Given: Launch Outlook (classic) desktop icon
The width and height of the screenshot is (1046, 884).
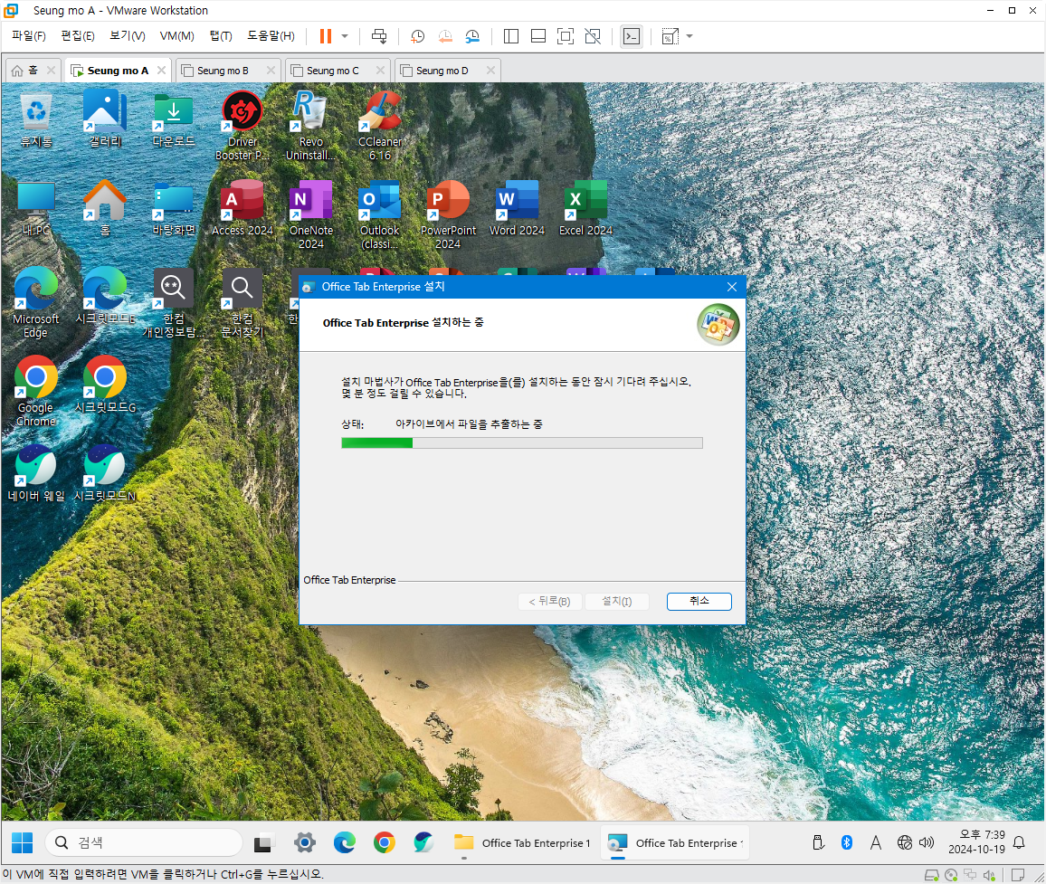Looking at the screenshot, I should coord(379,215).
